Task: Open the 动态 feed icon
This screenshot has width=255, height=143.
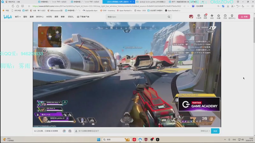Action: pos(212,17)
